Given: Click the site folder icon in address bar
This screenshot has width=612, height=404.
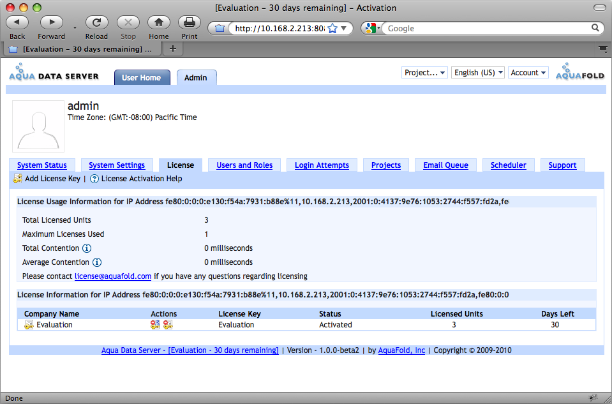Looking at the screenshot, I should point(220,28).
